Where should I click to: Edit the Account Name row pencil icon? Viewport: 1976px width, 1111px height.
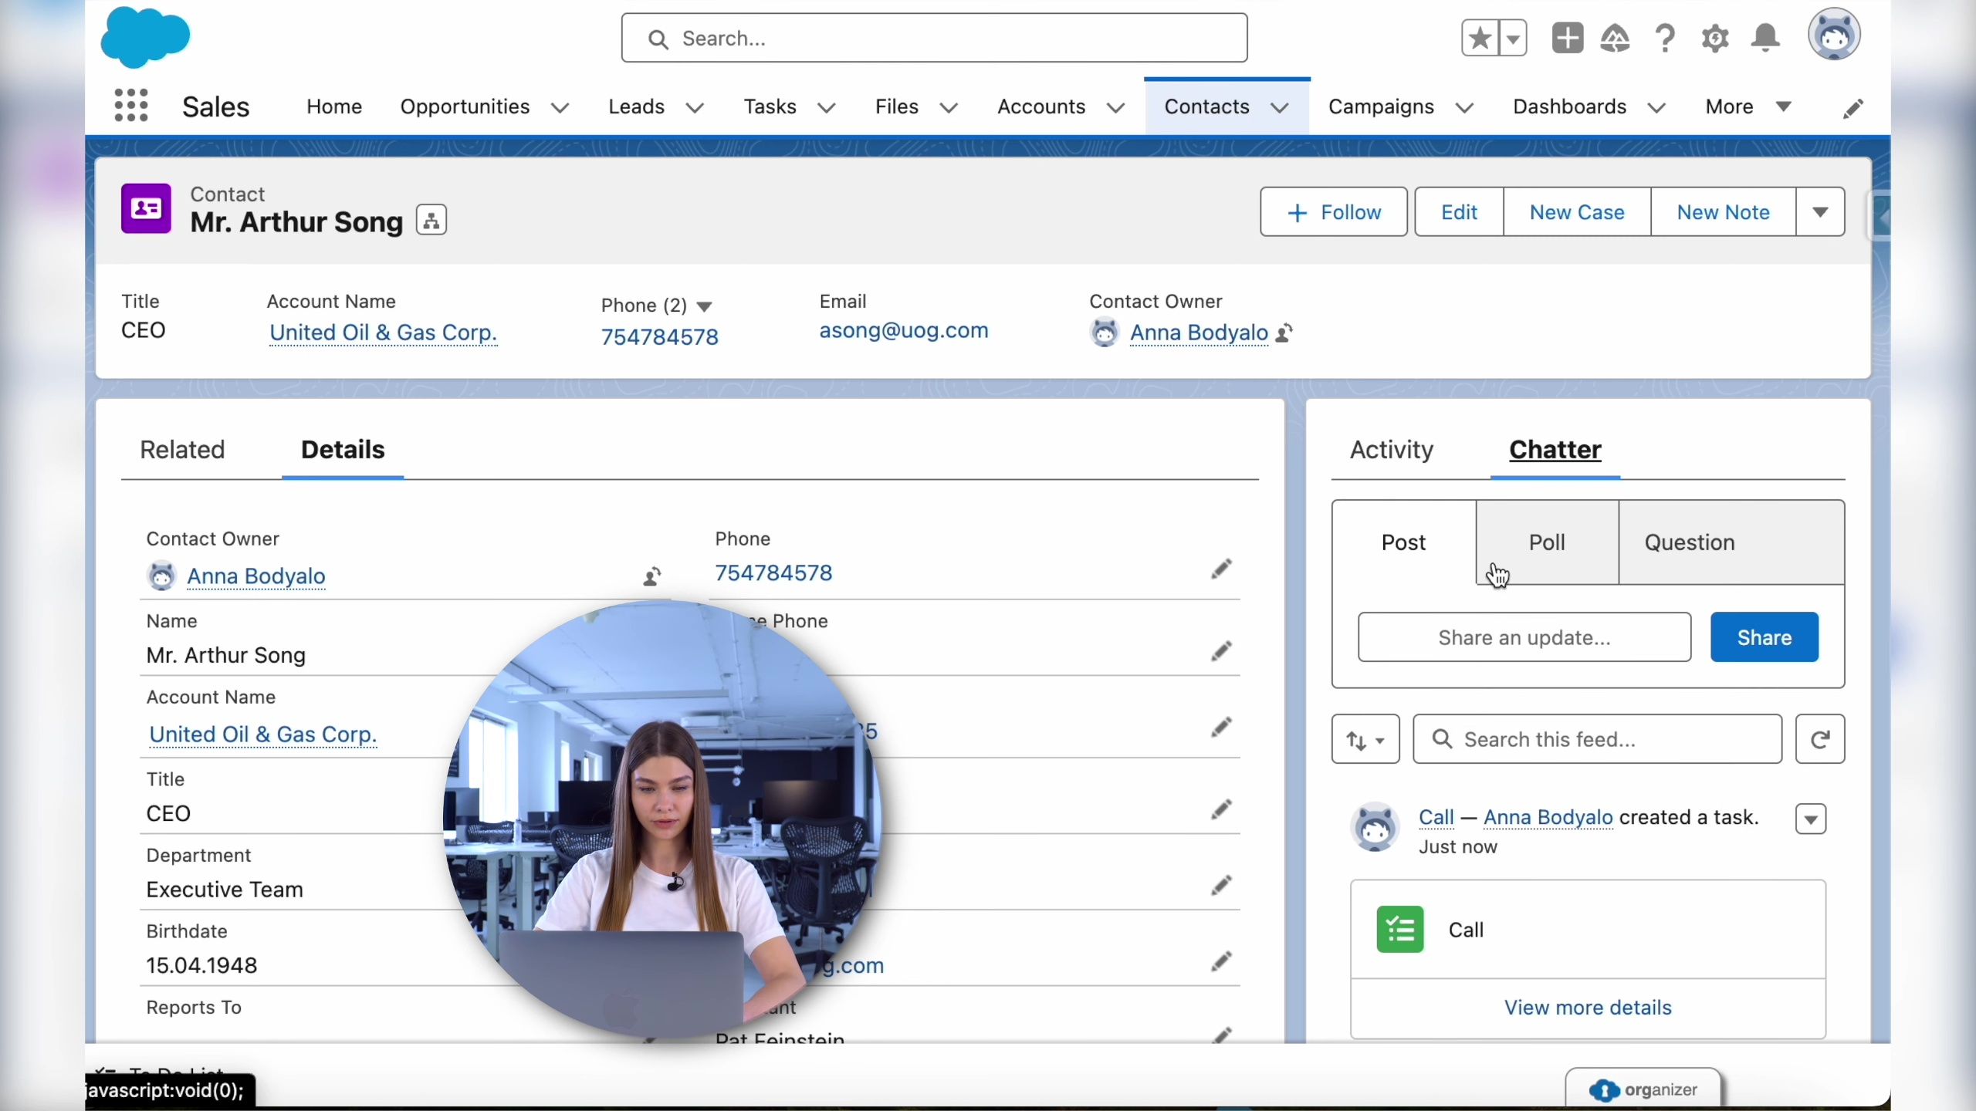click(x=1221, y=727)
